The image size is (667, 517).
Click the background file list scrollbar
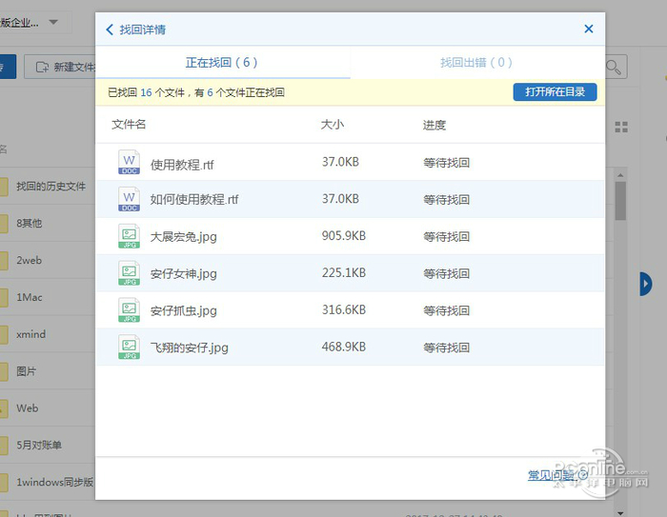pyautogui.click(x=620, y=200)
